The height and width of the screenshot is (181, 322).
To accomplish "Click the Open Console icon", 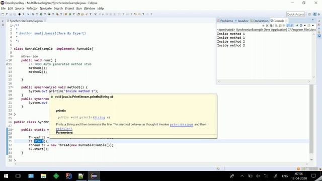I will (309, 26).
